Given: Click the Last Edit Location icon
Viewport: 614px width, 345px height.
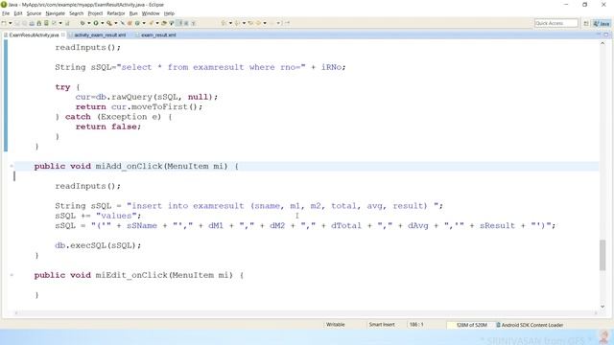Looking at the screenshot, I should [x=250, y=23].
